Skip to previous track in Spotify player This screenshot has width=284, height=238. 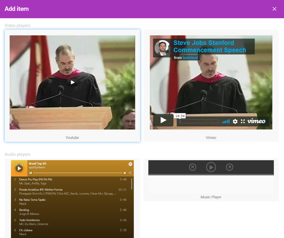[31, 173]
